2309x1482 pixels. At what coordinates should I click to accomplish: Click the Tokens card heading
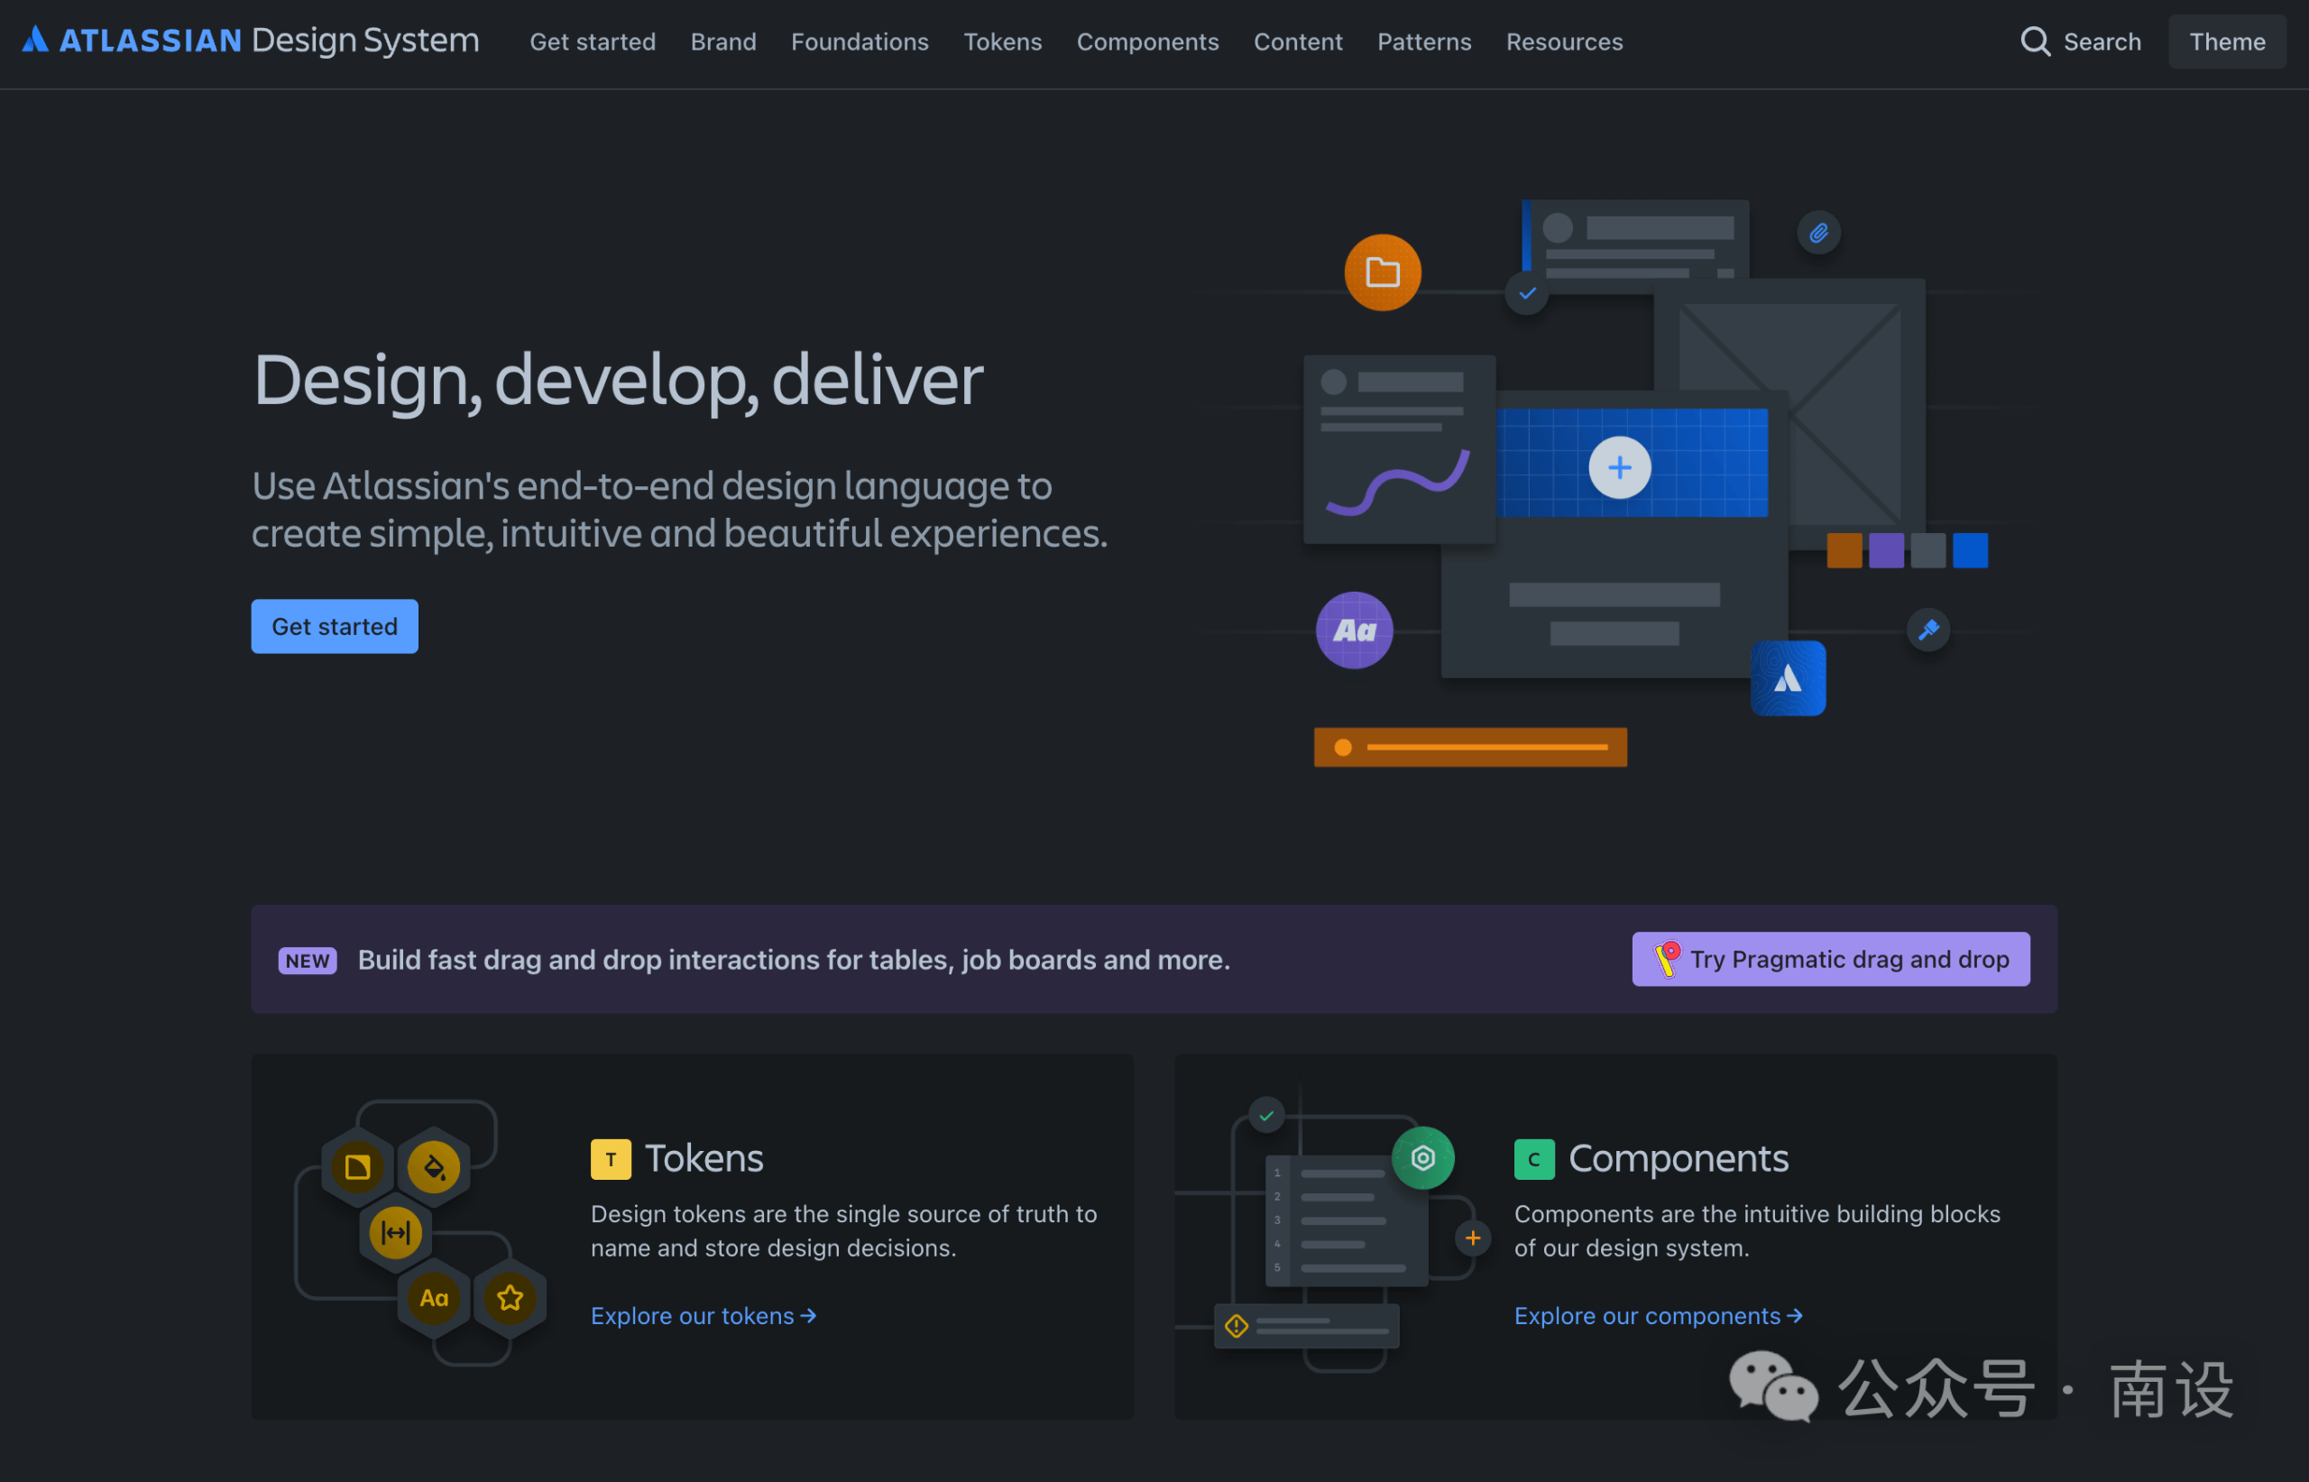[x=704, y=1159]
